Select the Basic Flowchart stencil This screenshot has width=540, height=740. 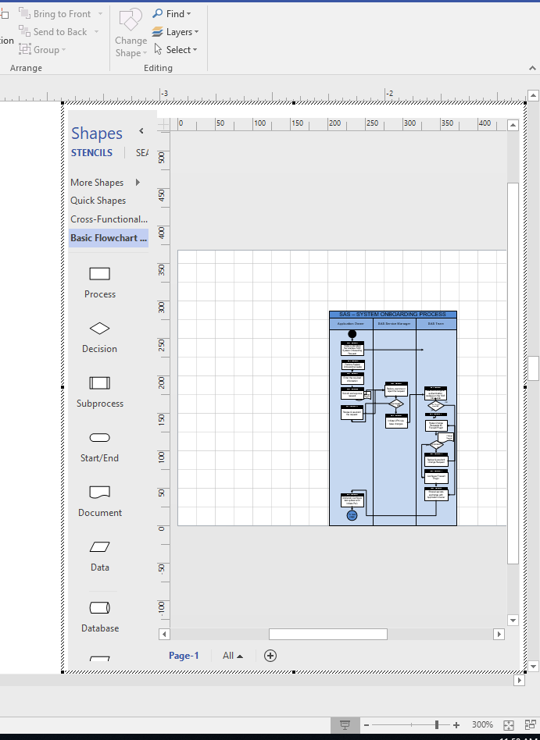[109, 238]
